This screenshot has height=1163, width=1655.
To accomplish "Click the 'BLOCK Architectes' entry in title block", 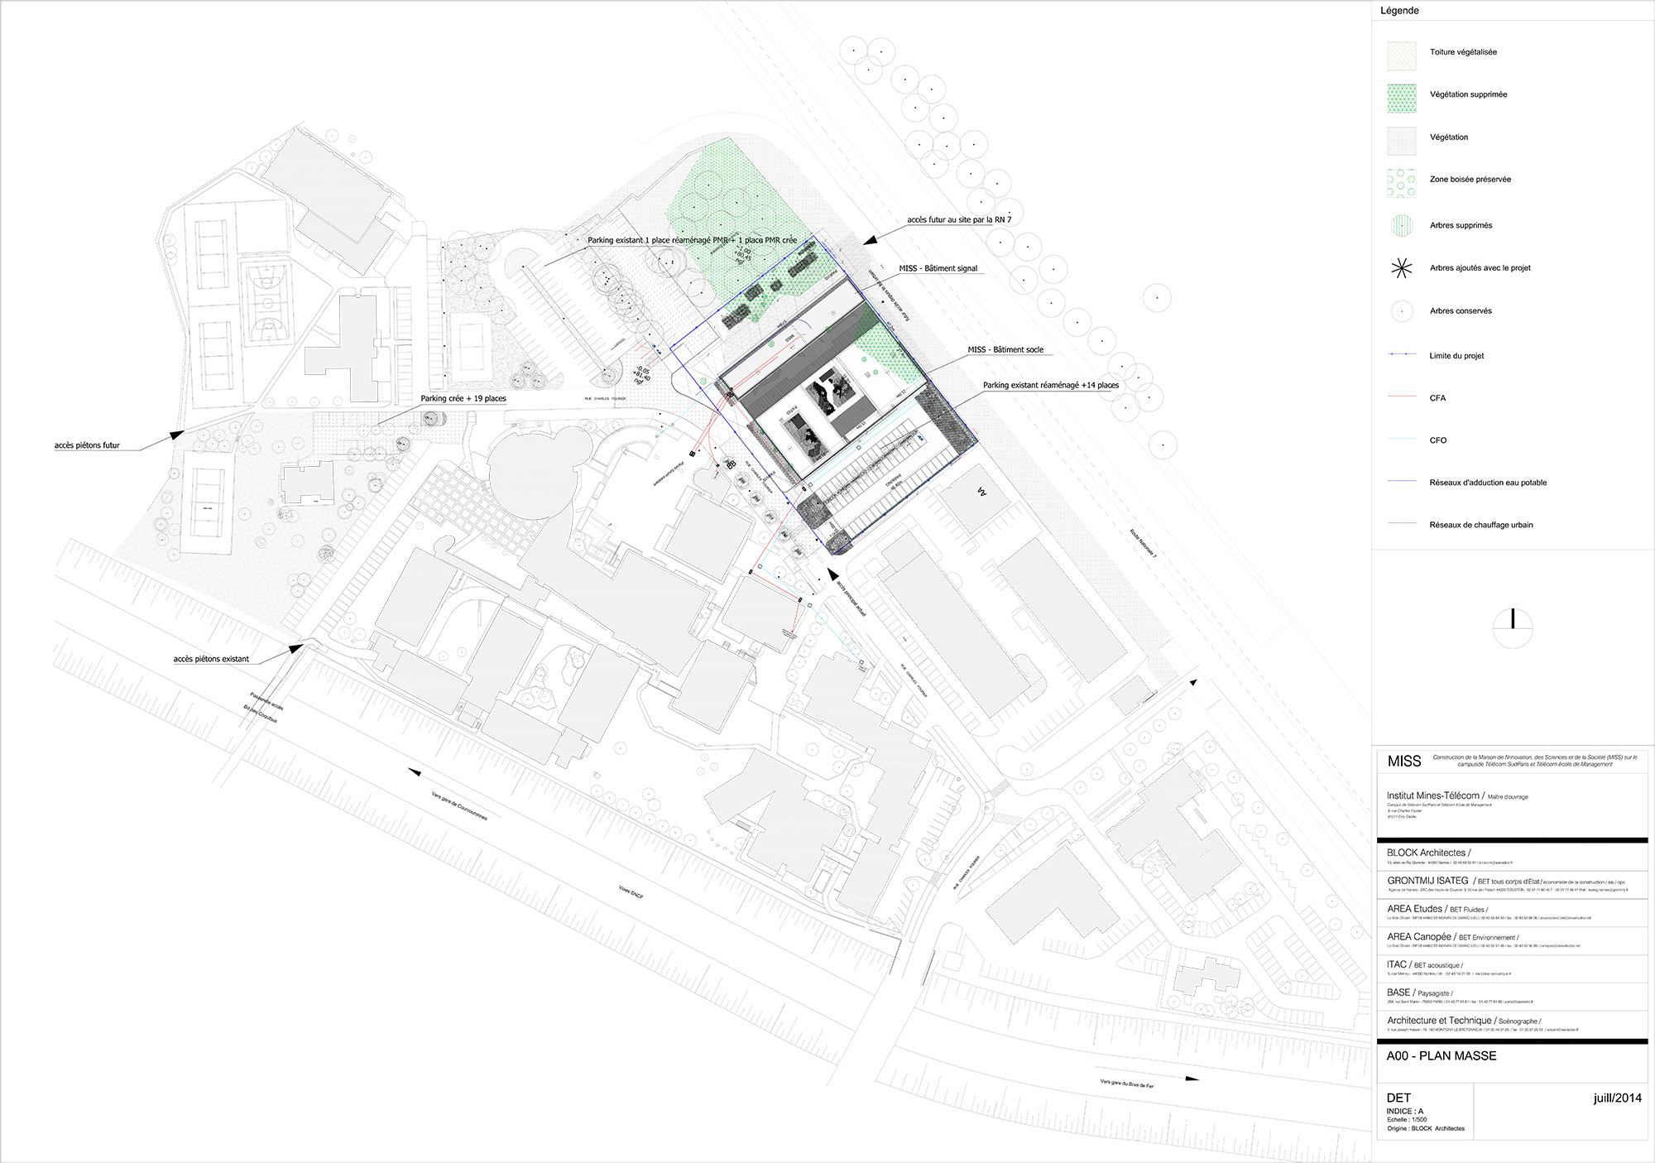I will (x=1426, y=853).
